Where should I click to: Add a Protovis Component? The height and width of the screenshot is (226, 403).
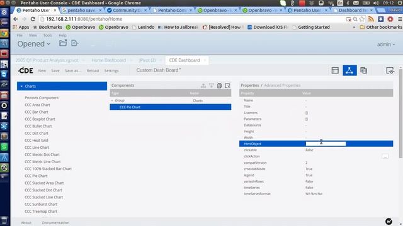(42, 98)
